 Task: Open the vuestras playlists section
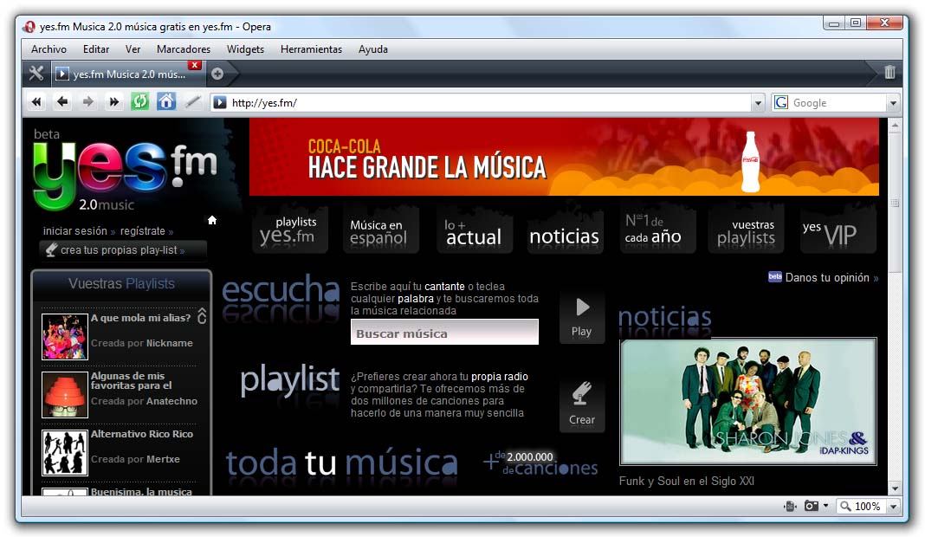[747, 230]
